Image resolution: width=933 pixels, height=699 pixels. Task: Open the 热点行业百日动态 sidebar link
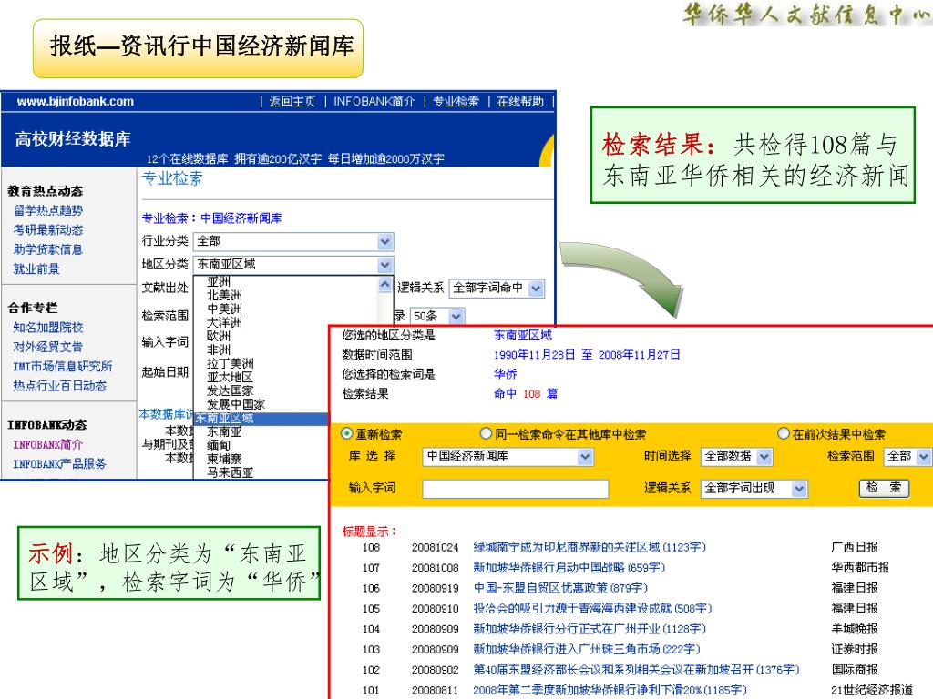(59, 386)
